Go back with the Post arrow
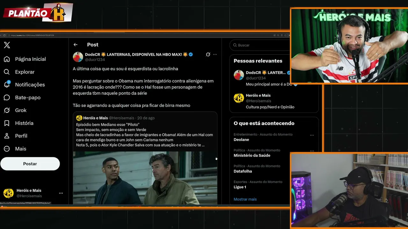 click(76, 45)
